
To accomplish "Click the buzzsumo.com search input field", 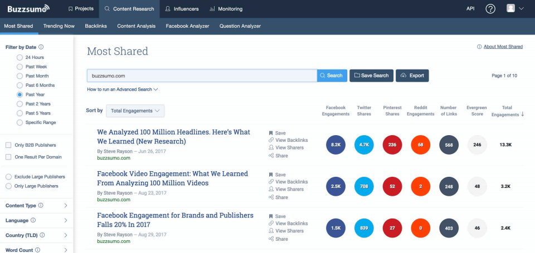I will point(202,76).
